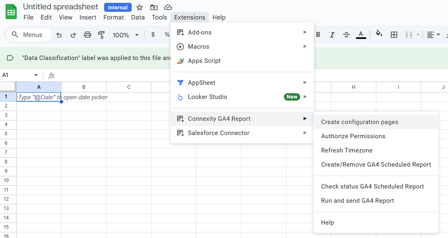Click the Merge cells icon

pos(409,34)
